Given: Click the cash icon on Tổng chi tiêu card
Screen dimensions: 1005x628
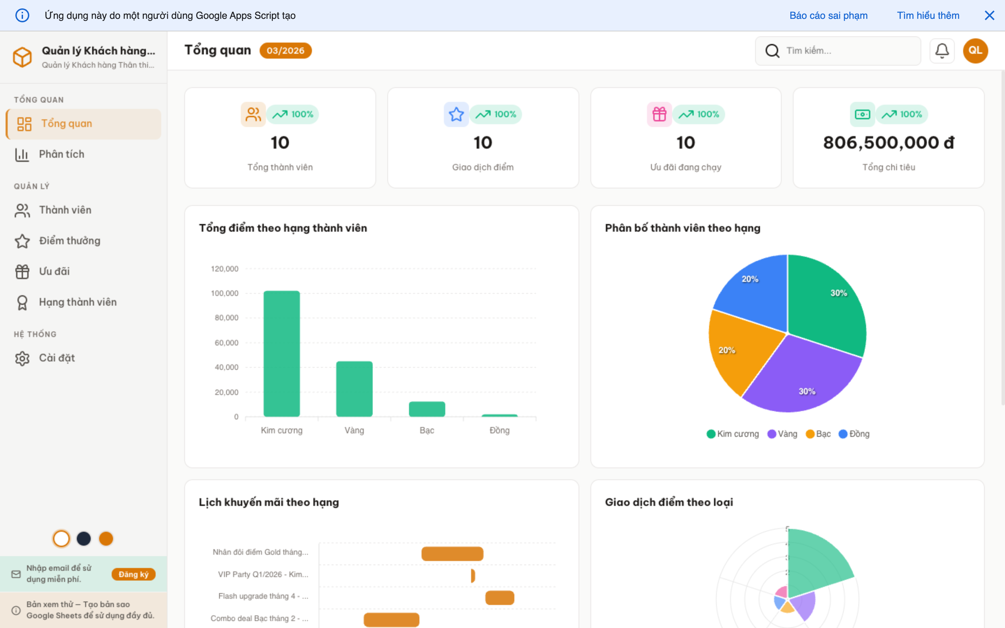Looking at the screenshot, I should click(862, 114).
